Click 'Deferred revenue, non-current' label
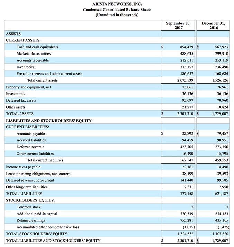 (30, 180)
